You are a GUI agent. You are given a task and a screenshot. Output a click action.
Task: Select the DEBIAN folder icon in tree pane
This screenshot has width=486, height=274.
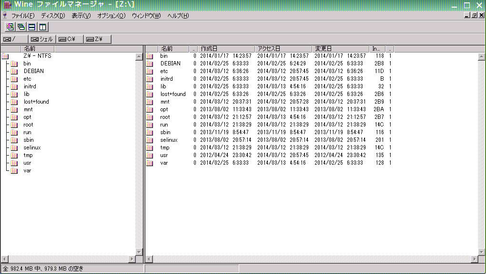click(14, 71)
